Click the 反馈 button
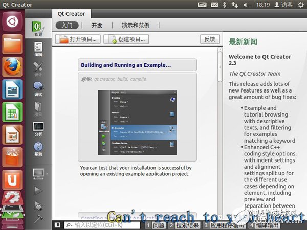Viewport: 307px width, 230px height. coord(210,39)
